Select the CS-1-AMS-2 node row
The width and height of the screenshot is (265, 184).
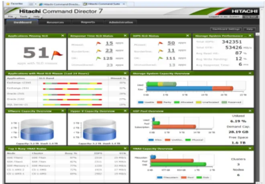pyautogui.click(x=67, y=170)
